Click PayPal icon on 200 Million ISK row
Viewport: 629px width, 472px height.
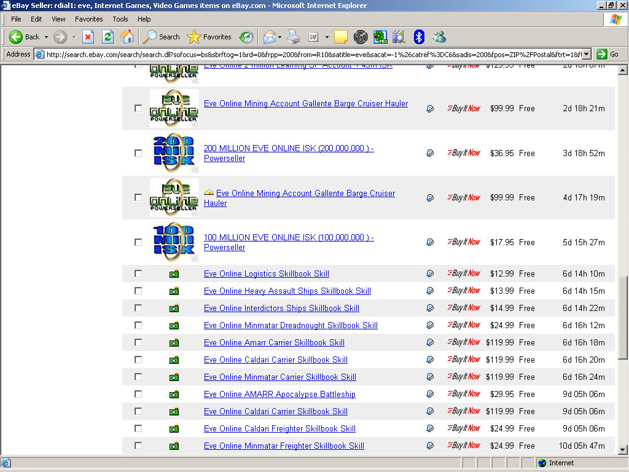(x=430, y=153)
